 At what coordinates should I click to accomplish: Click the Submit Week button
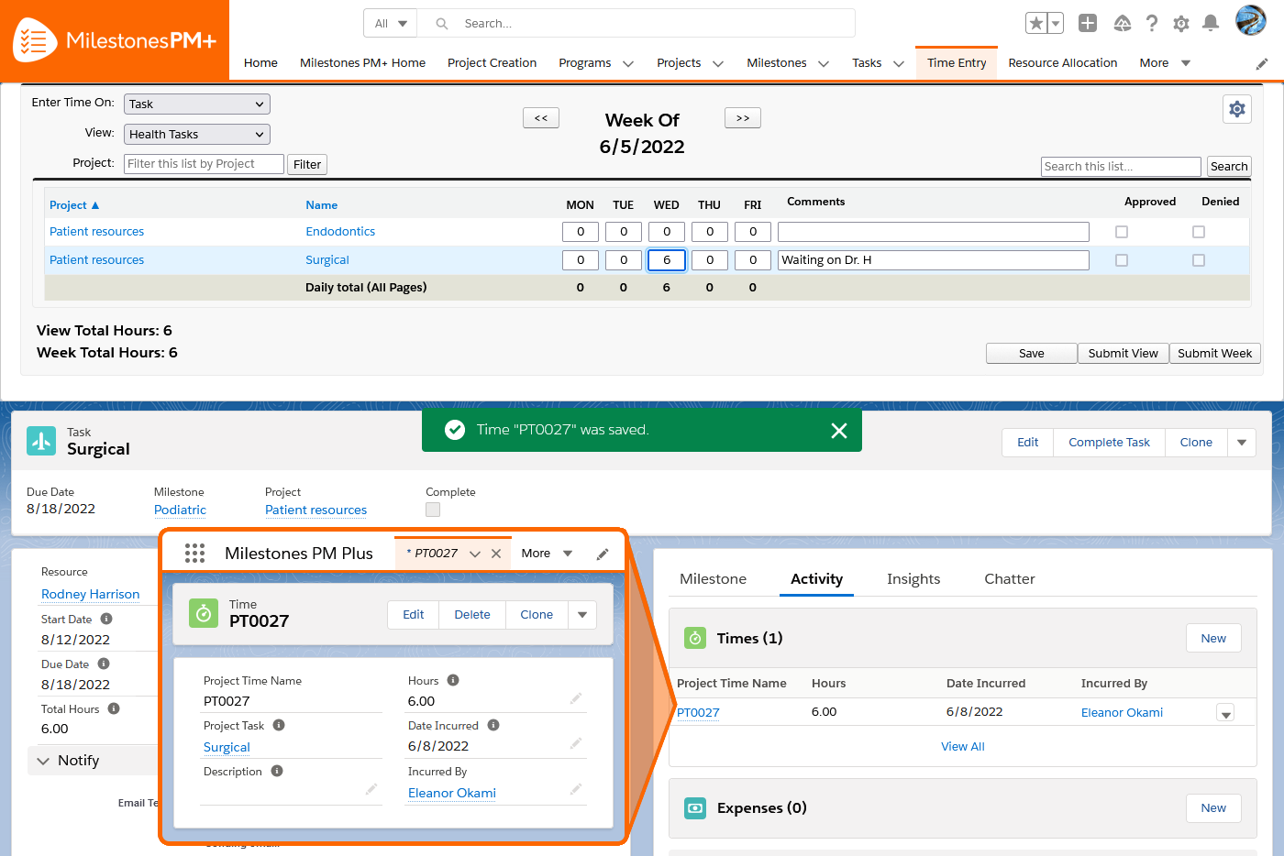[1214, 354]
